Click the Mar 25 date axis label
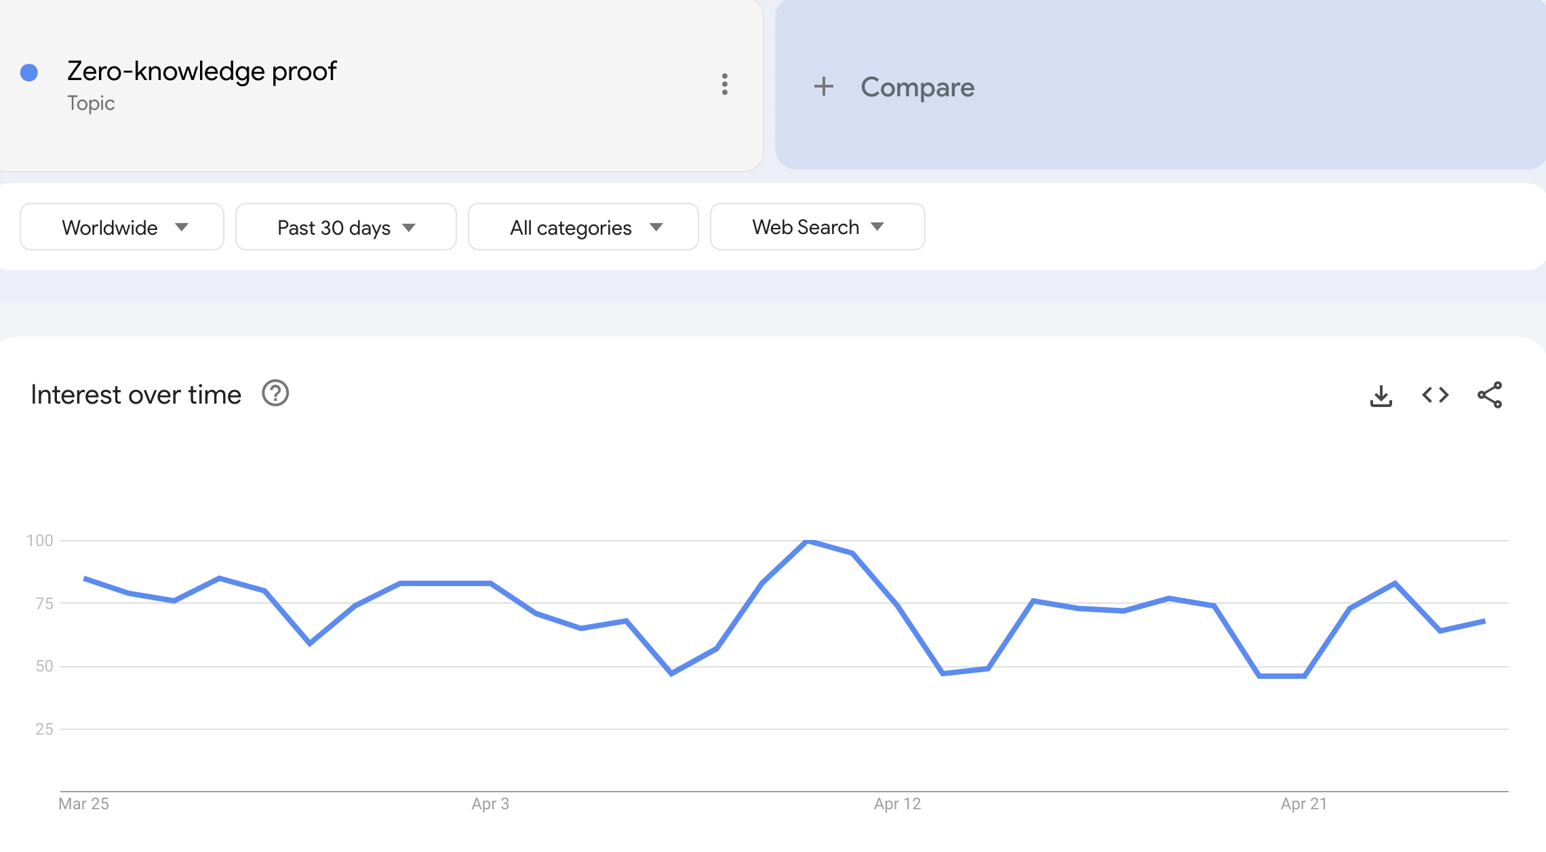The image size is (1546, 852). click(x=83, y=804)
